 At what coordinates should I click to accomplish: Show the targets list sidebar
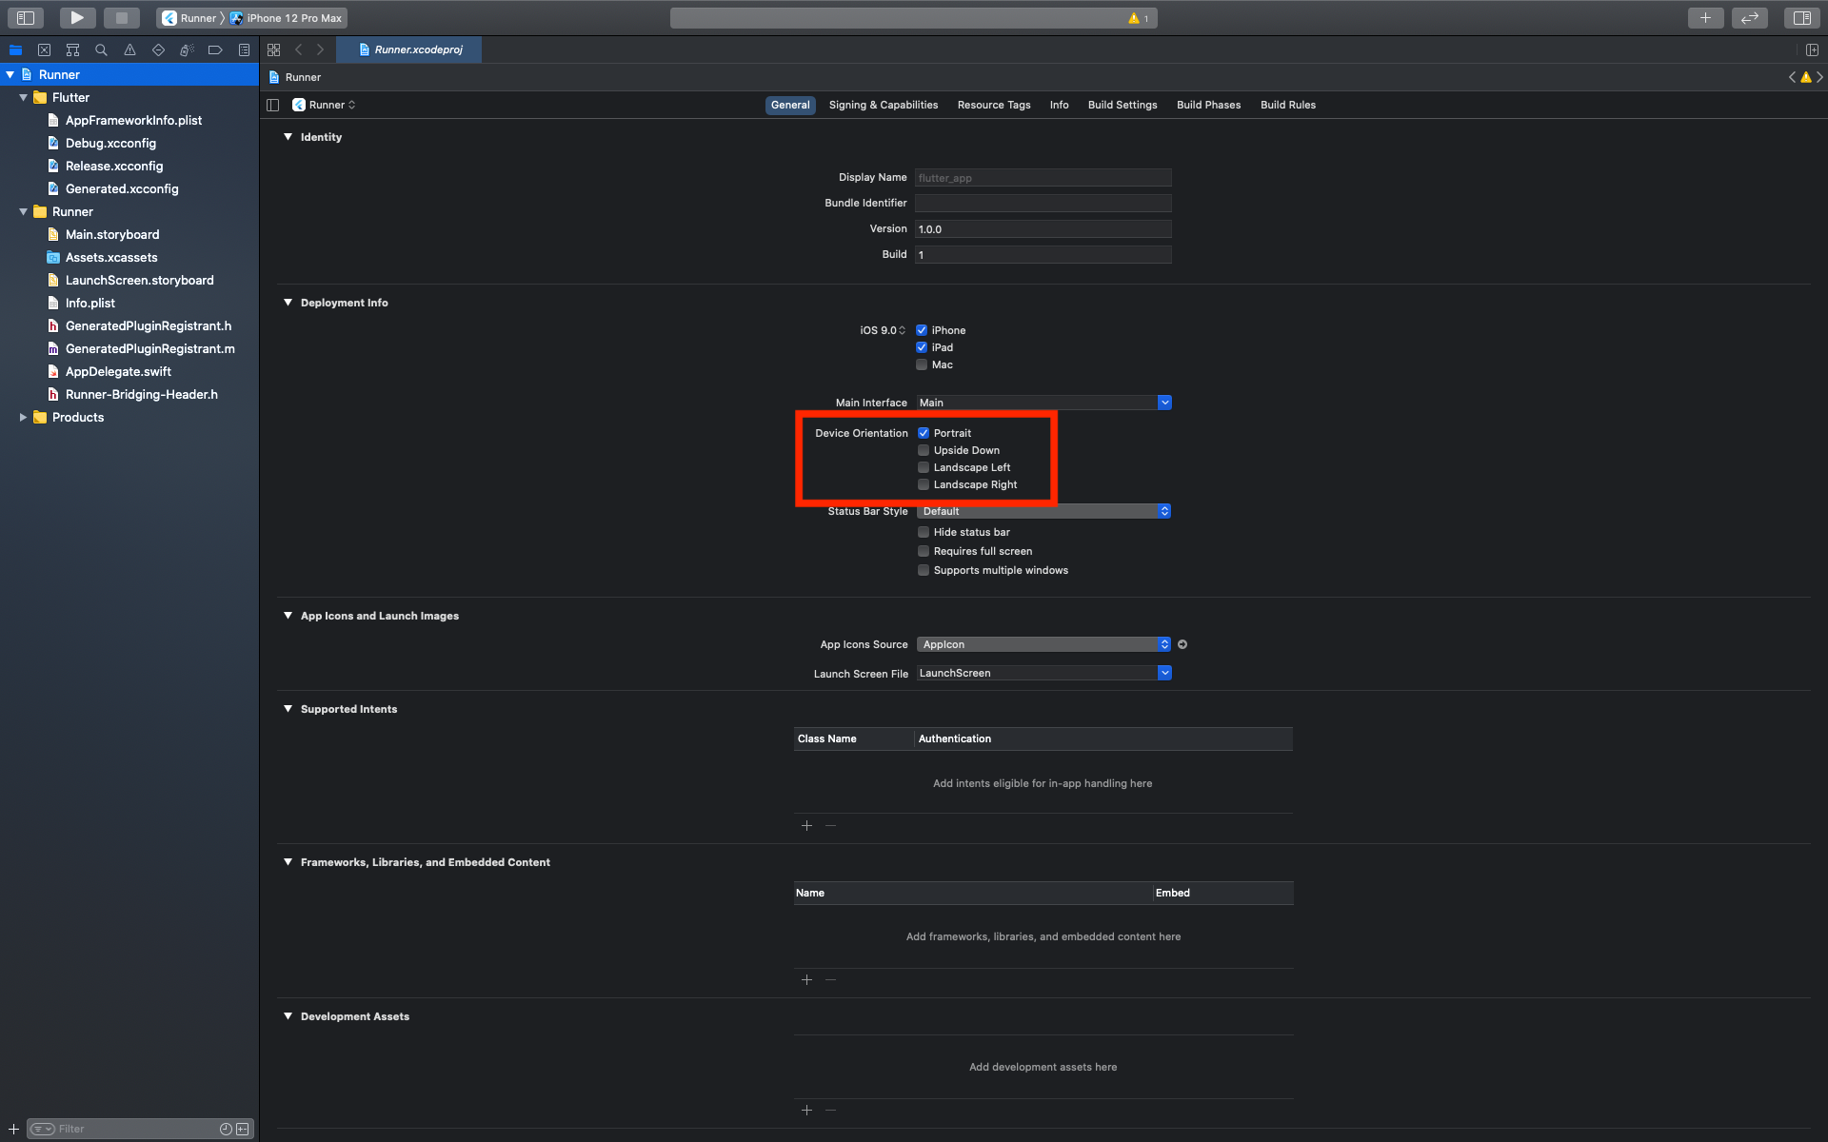point(273,105)
